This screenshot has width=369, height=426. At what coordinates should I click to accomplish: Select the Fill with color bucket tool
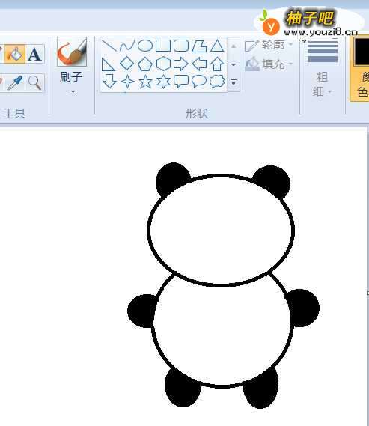coord(16,54)
